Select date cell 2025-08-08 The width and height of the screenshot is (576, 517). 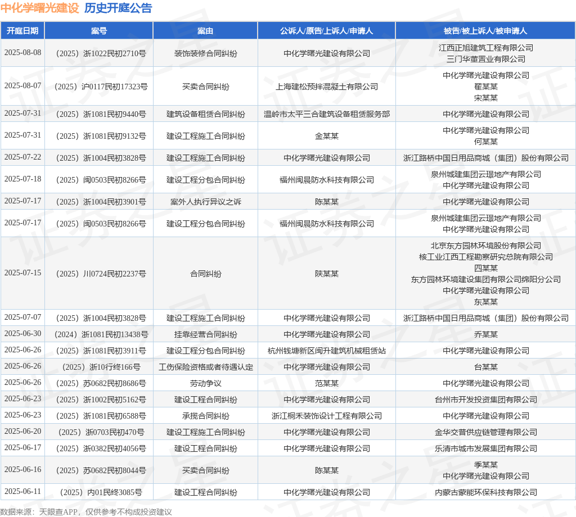click(x=22, y=52)
